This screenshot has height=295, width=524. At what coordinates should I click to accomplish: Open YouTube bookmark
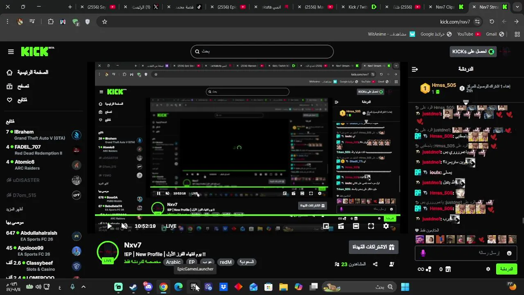(469, 34)
